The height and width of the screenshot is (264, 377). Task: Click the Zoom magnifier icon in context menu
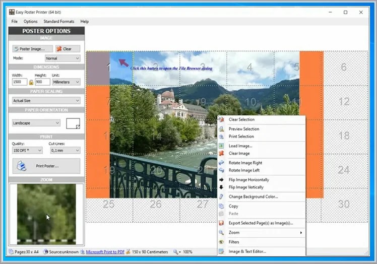point(221,232)
